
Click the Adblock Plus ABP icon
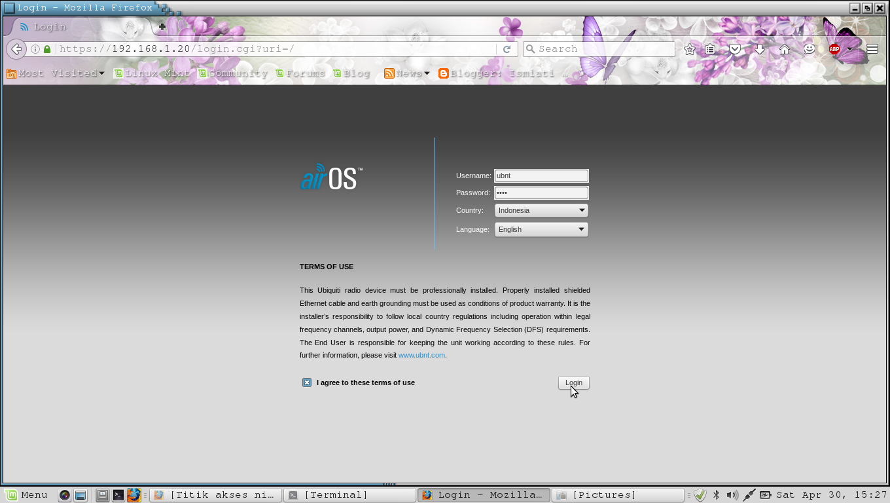[834, 49]
